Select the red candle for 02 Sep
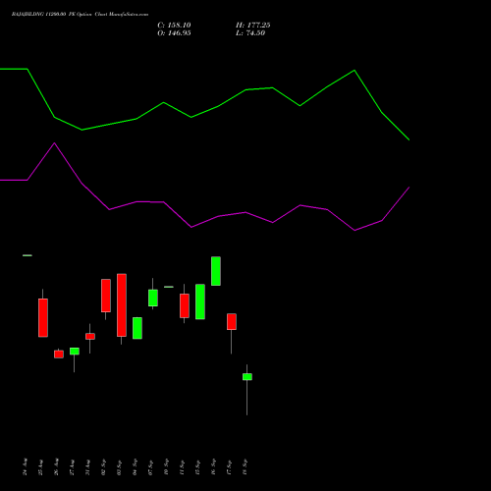491x491 pixels. [106, 296]
